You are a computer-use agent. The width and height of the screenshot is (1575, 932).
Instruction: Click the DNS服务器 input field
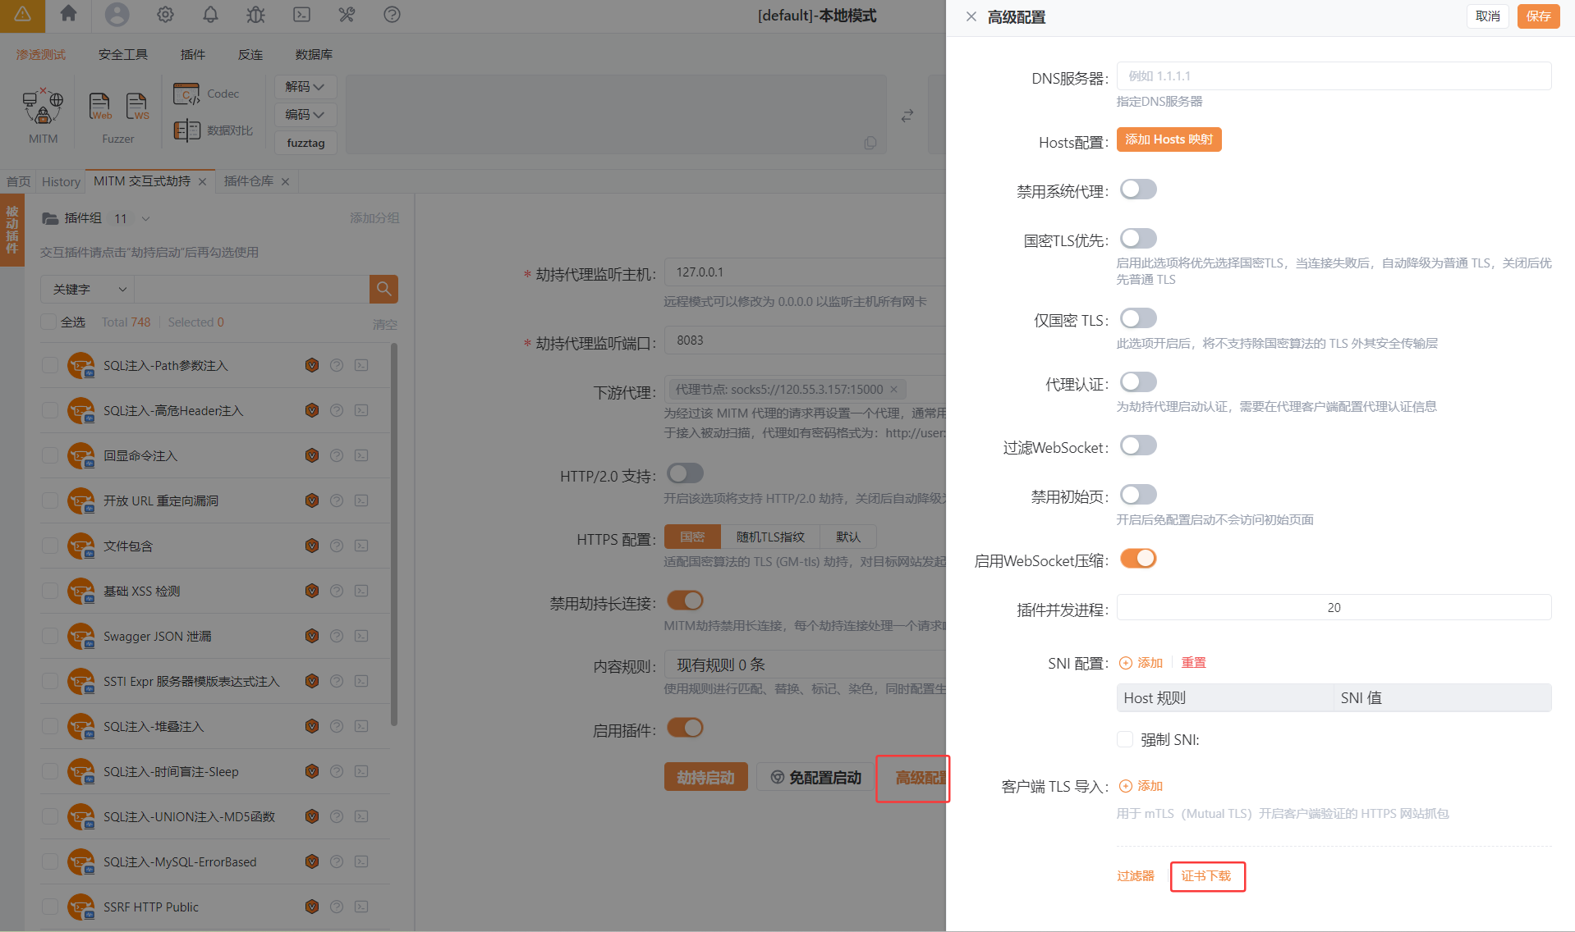click(1334, 76)
